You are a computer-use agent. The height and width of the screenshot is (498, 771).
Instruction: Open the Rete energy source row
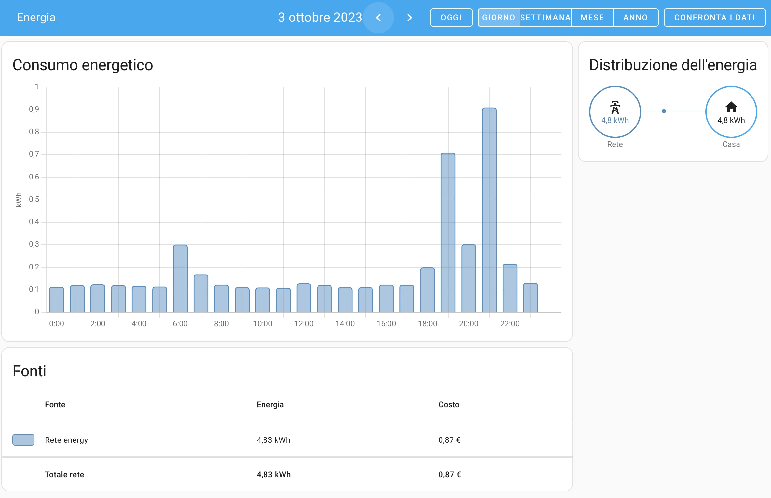click(287, 440)
